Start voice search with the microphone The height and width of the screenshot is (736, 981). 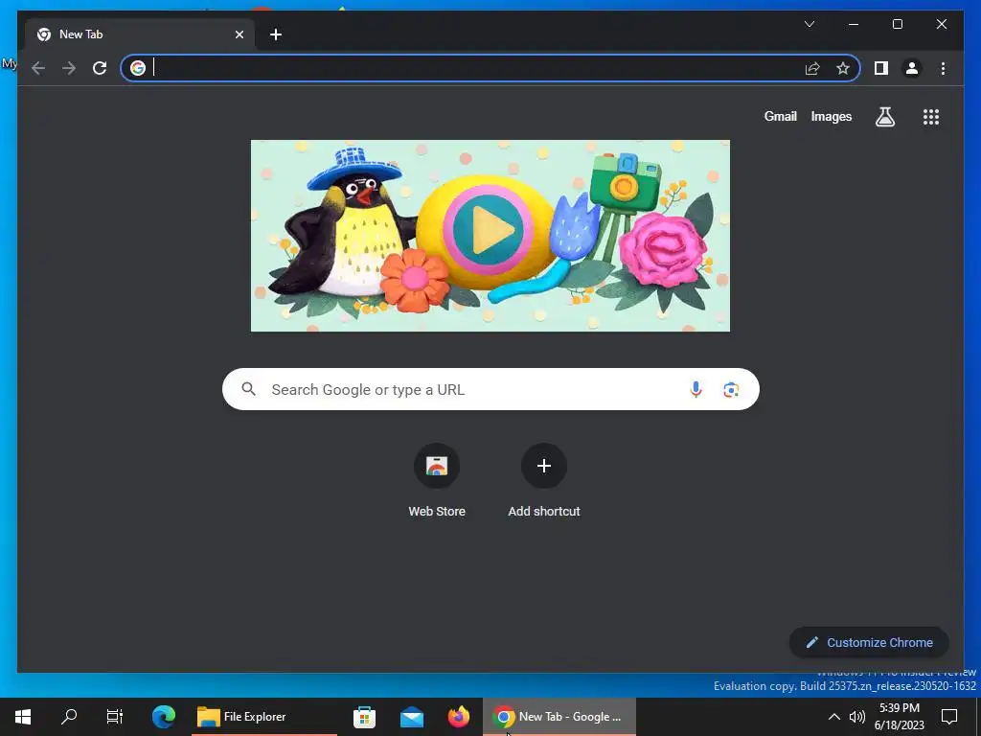(x=696, y=389)
